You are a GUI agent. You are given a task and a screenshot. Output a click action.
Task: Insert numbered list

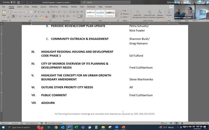click(x=60, y=12)
